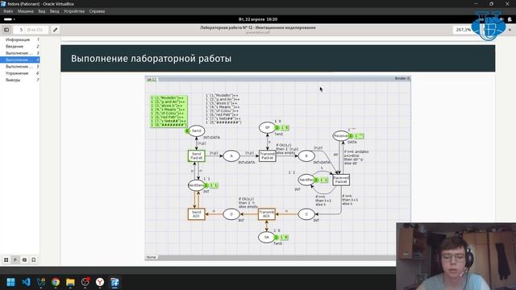Restore down the VirtualBox window
The width and height of the screenshot is (516, 290).
coord(491,3)
